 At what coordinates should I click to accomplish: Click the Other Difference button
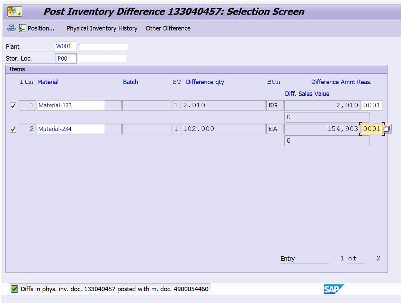click(168, 28)
